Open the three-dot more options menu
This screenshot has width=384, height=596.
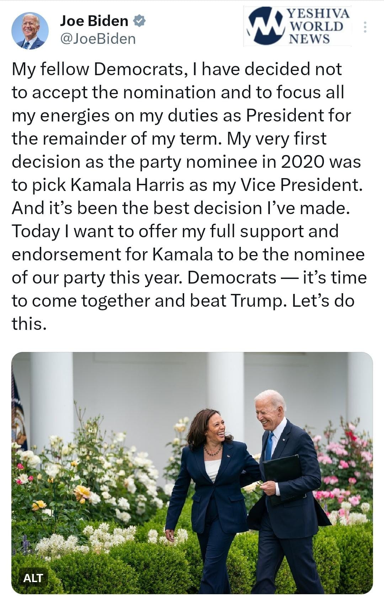(x=365, y=27)
